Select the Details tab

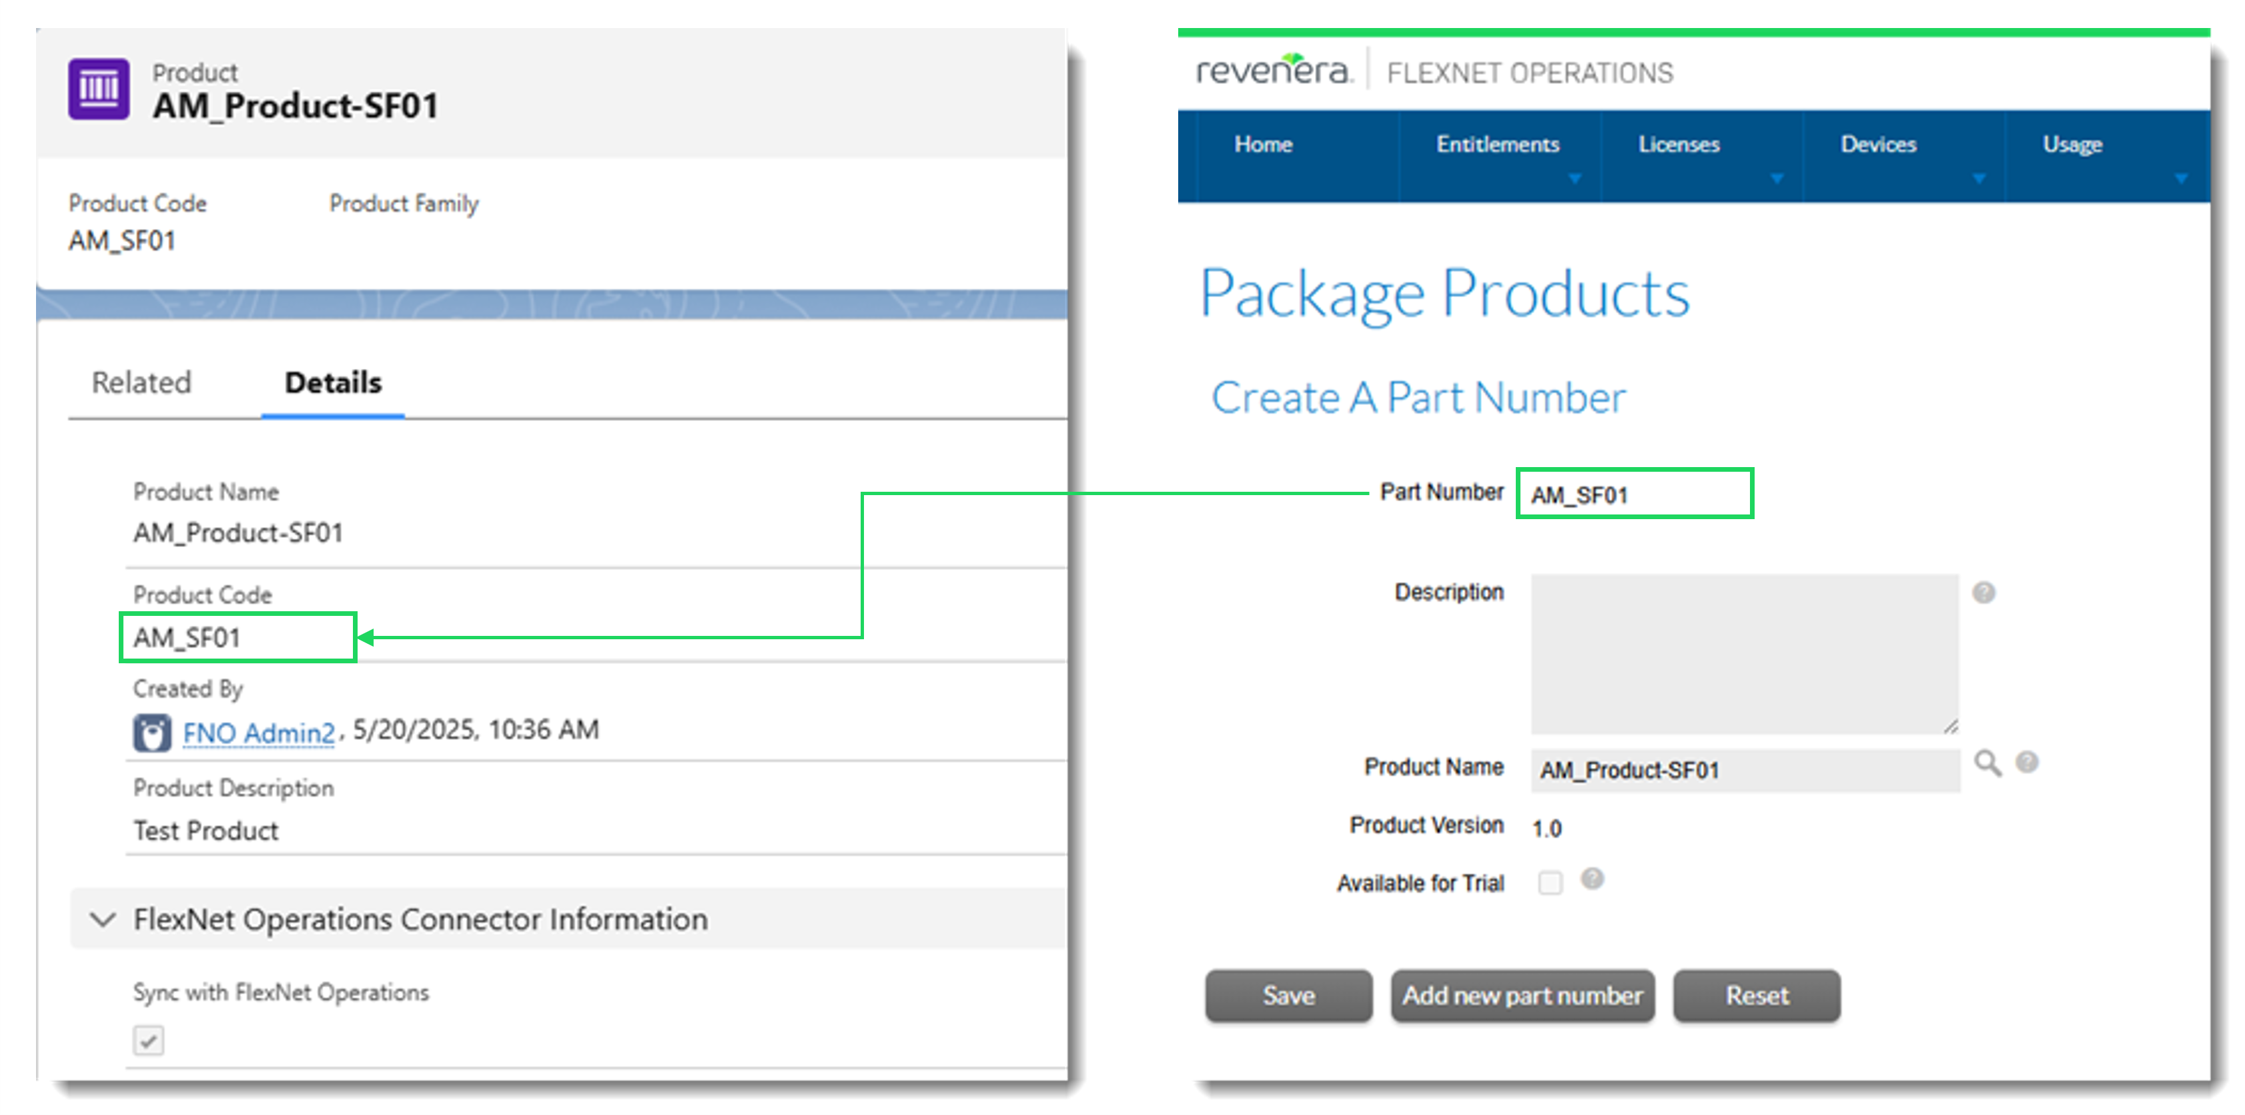333,383
